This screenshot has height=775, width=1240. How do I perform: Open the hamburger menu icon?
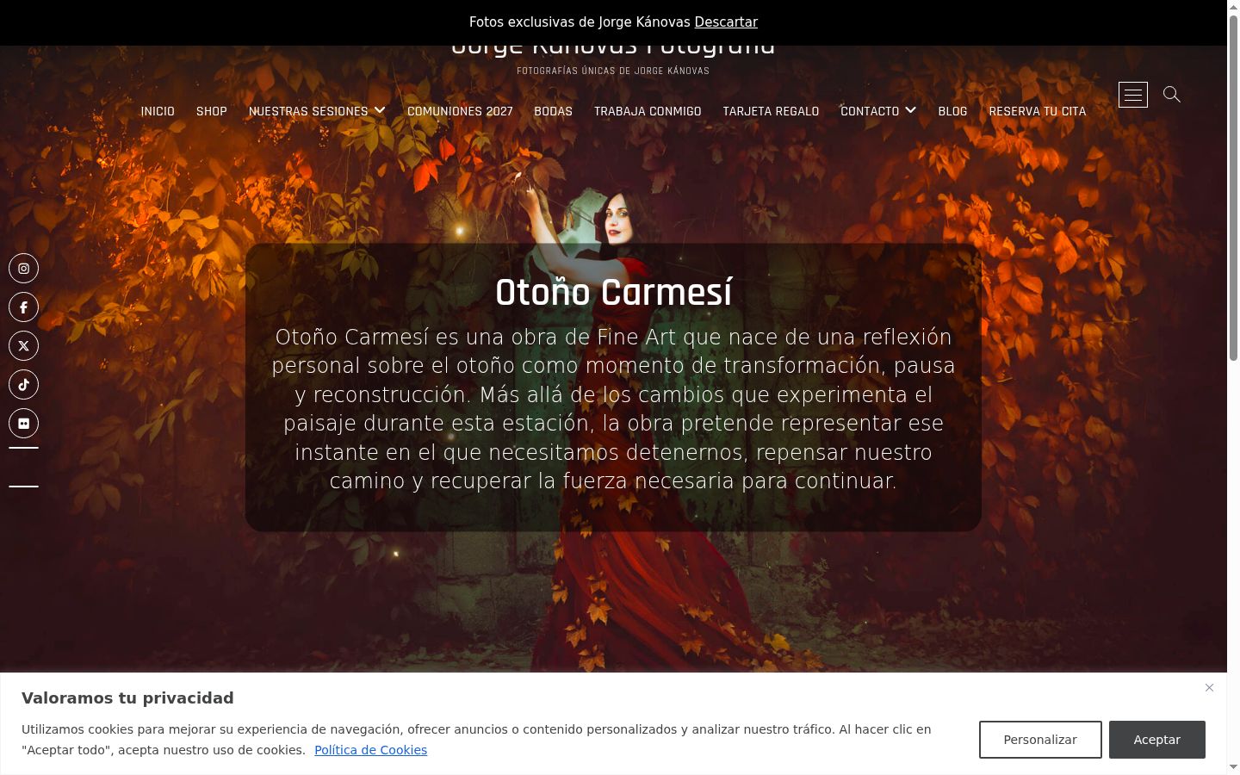(x=1133, y=95)
